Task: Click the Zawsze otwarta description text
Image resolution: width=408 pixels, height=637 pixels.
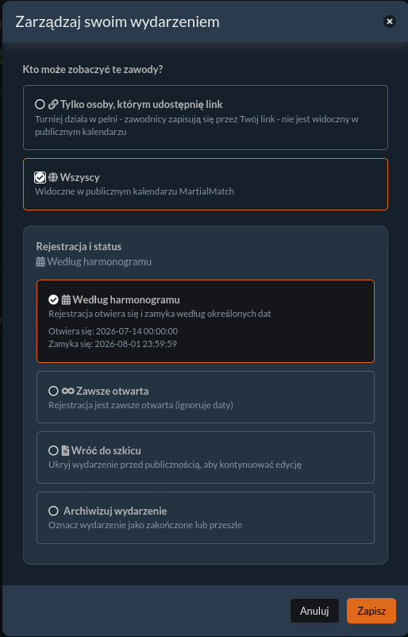Action: 140,405
